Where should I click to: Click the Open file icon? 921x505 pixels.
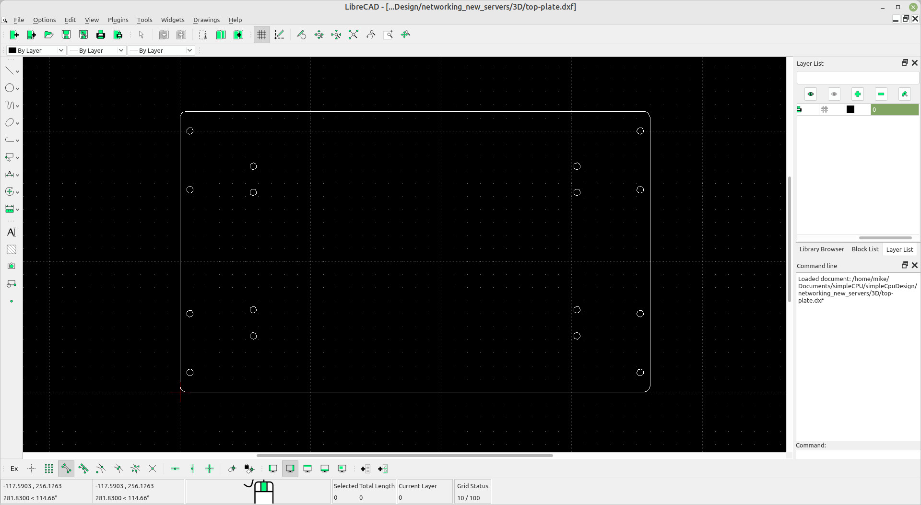point(48,35)
